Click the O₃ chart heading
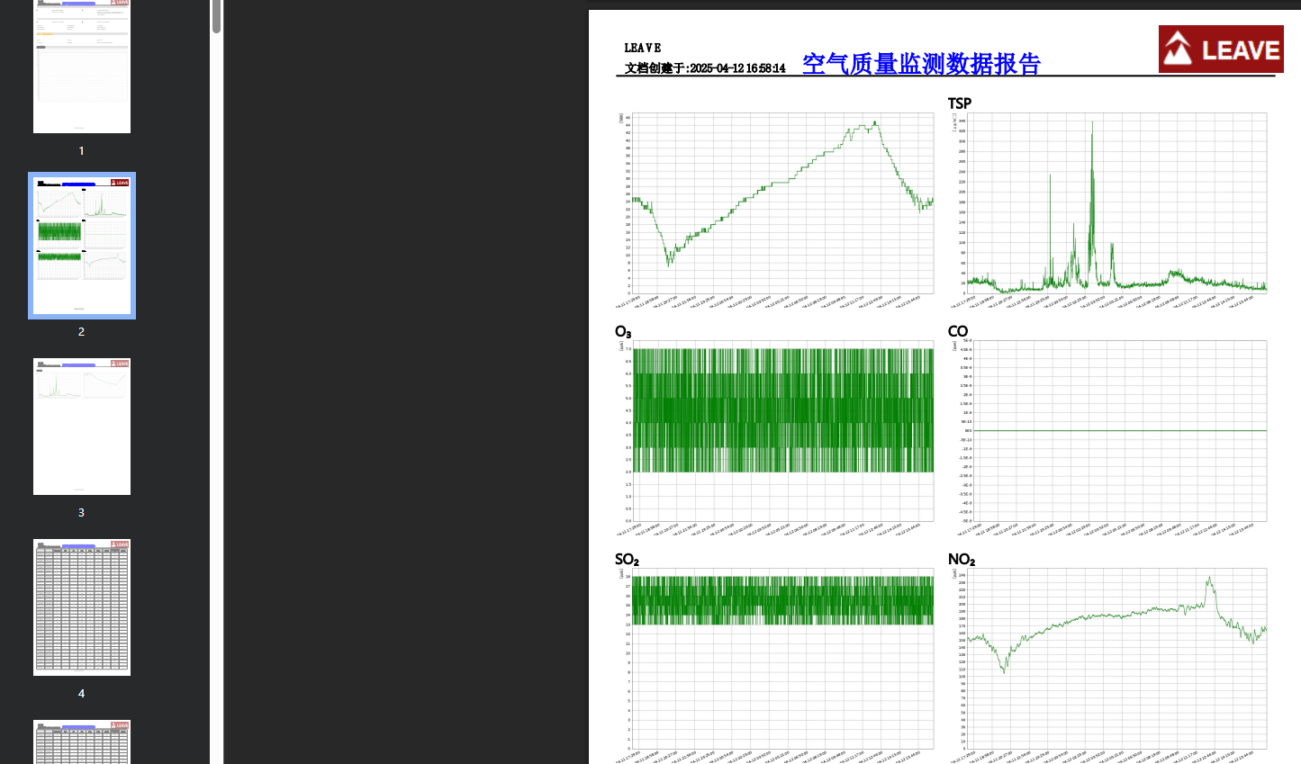 623,332
